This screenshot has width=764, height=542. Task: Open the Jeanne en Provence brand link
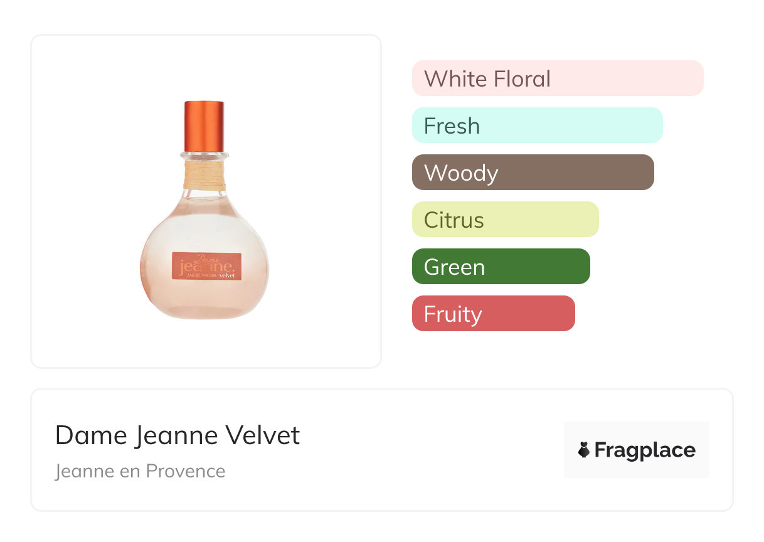pyautogui.click(x=140, y=471)
